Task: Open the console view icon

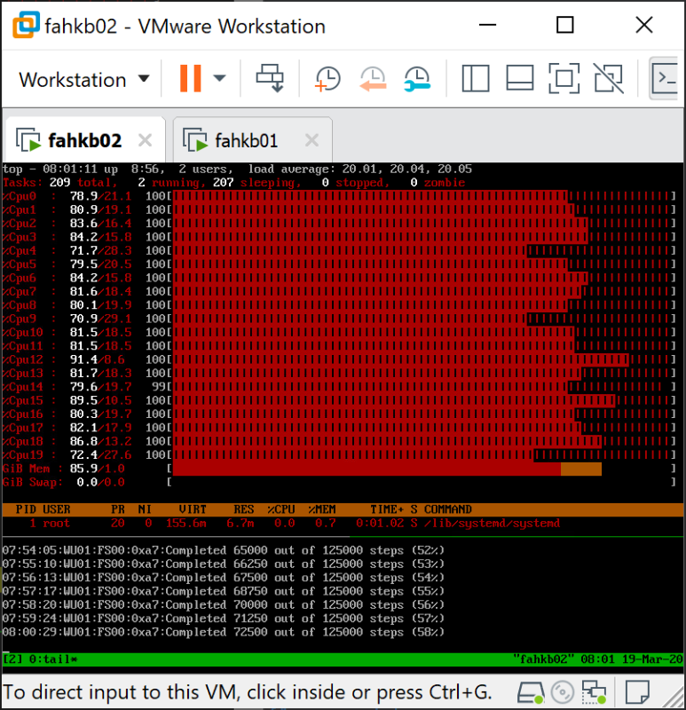Action: tap(665, 79)
